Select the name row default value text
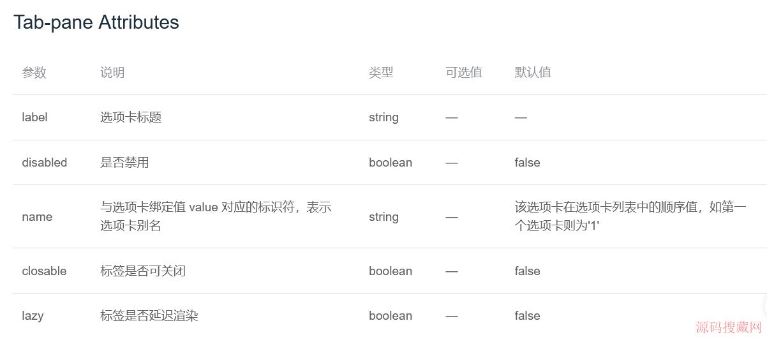 [x=630, y=216]
